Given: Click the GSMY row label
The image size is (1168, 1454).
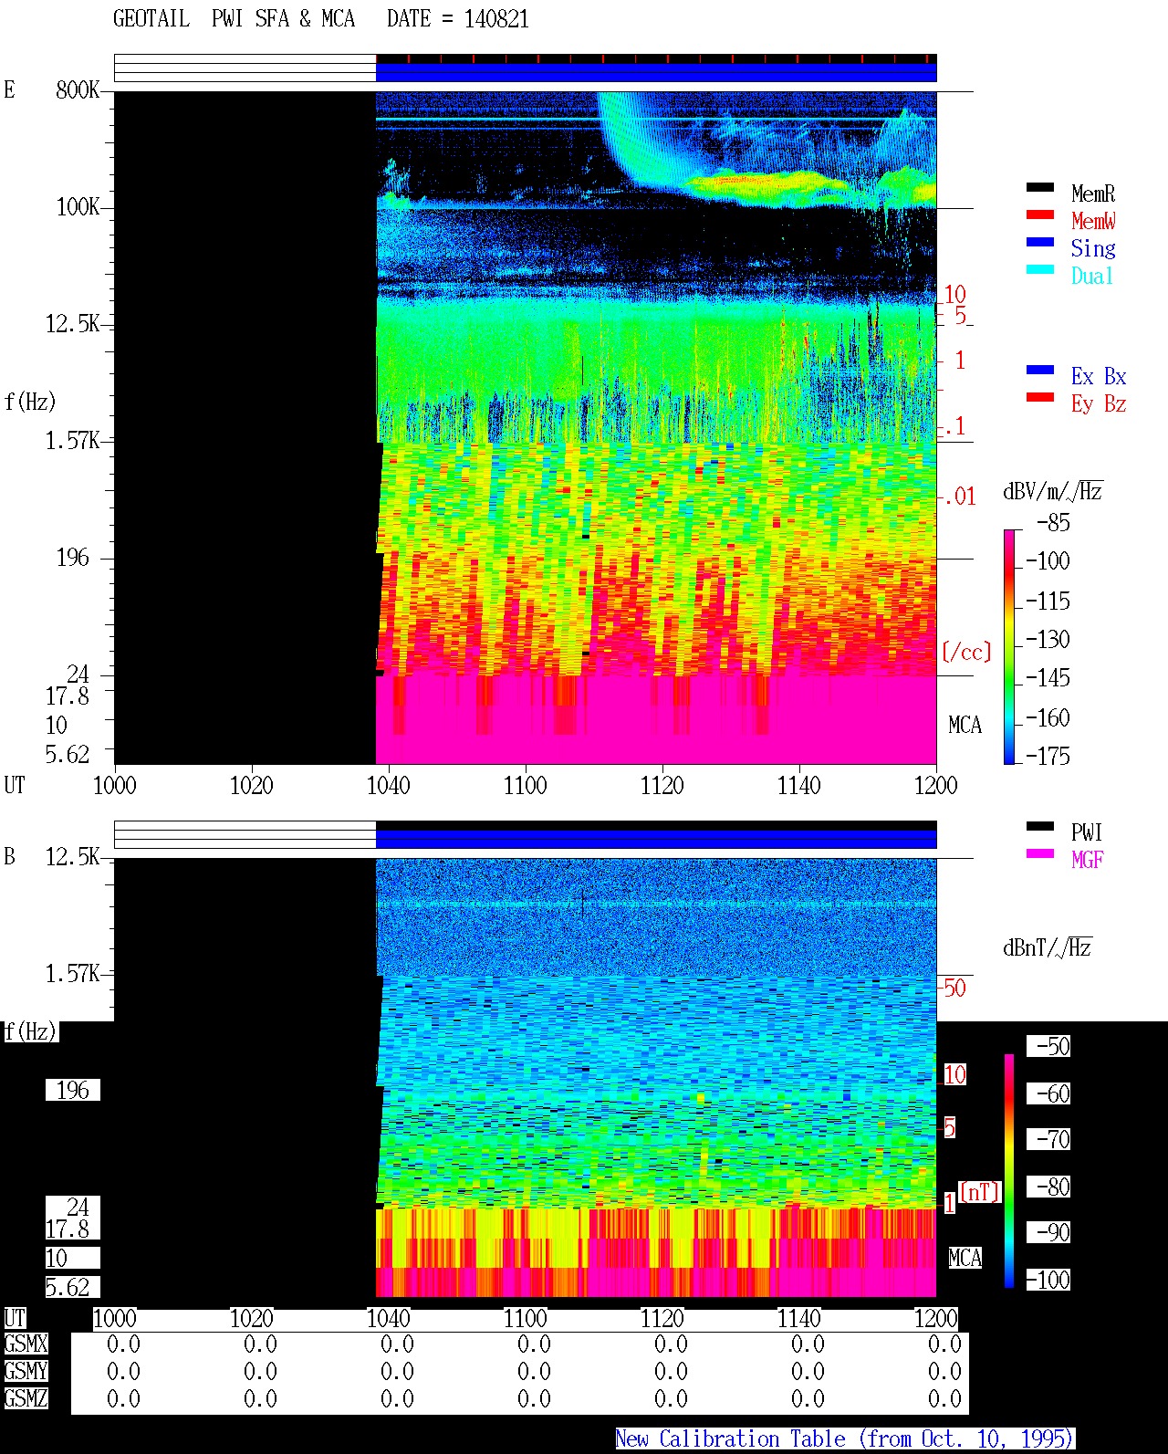Looking at the screenshot, I should 26,1371.
